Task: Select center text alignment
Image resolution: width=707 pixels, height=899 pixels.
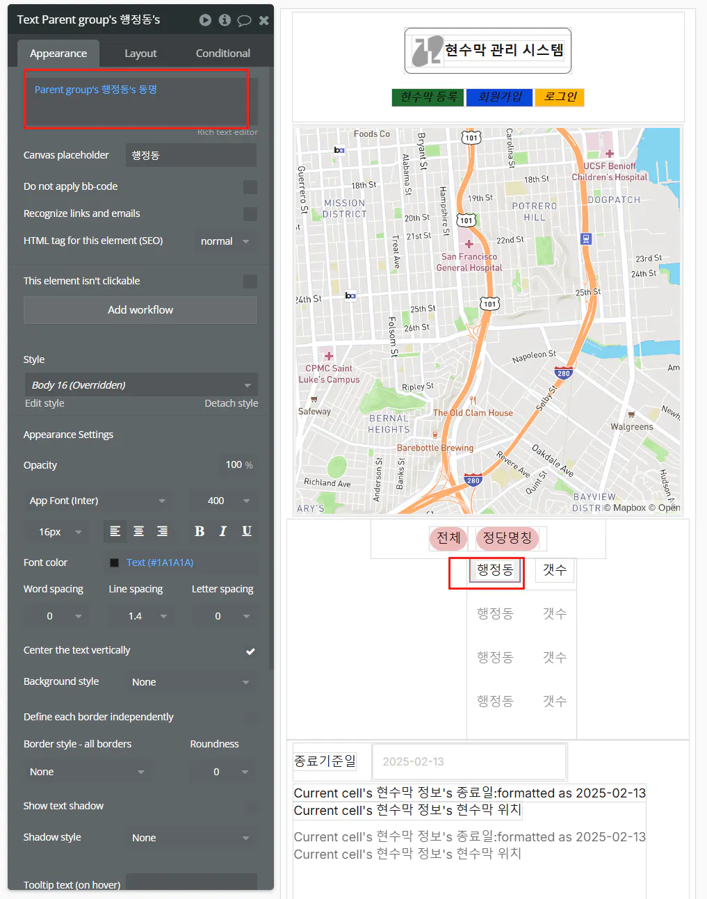Action: coord(138,531)
